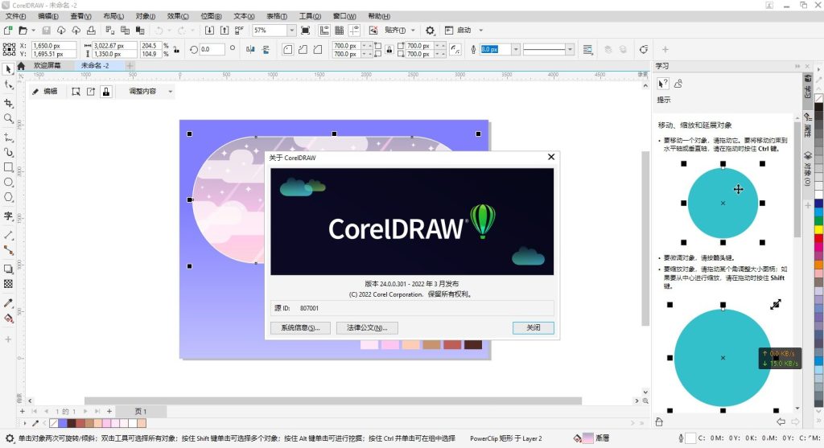
Task: Click the Mirror vertically icon
Action: 266,49
